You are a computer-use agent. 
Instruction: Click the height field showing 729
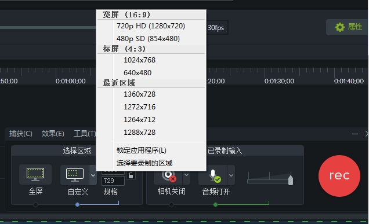[x=113, y=181]
